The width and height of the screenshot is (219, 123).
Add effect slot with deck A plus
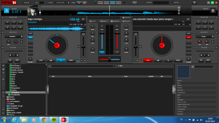(x=22, y=42)
